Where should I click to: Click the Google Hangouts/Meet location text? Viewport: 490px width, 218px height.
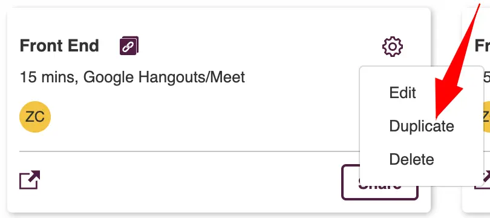click(164, 77)
